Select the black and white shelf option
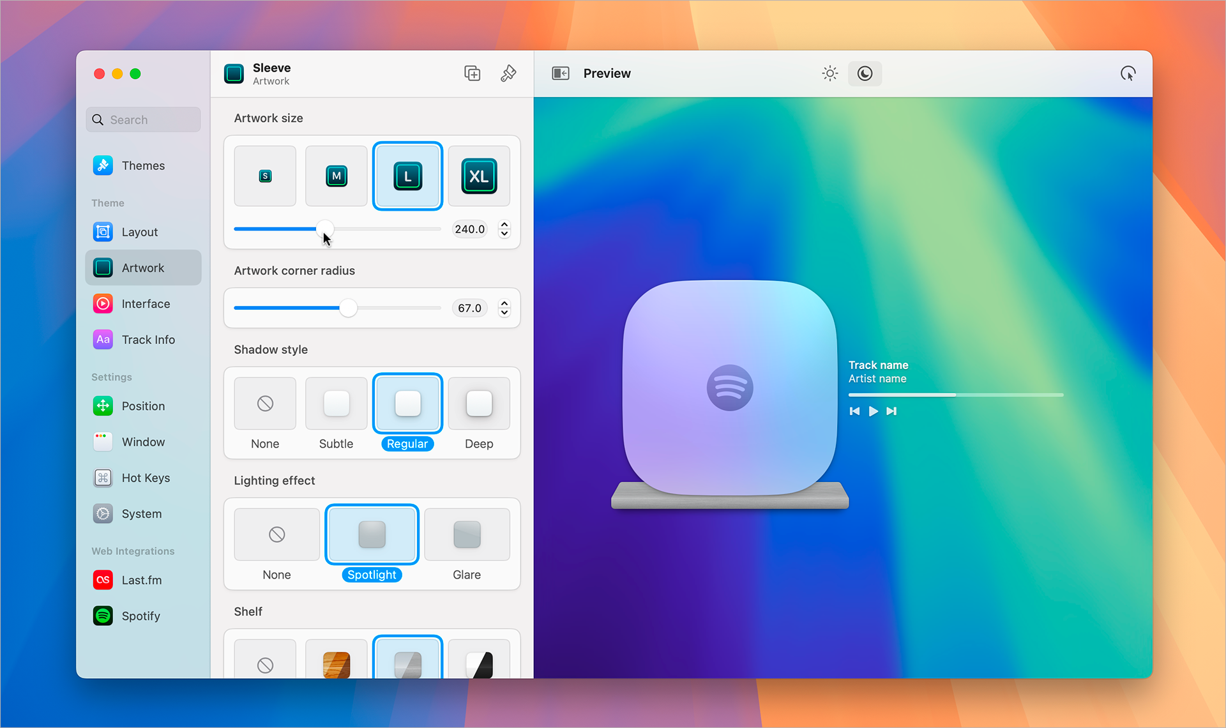Image resolution: width=1226 pixels, height=728 pixels. click(479, 659)
